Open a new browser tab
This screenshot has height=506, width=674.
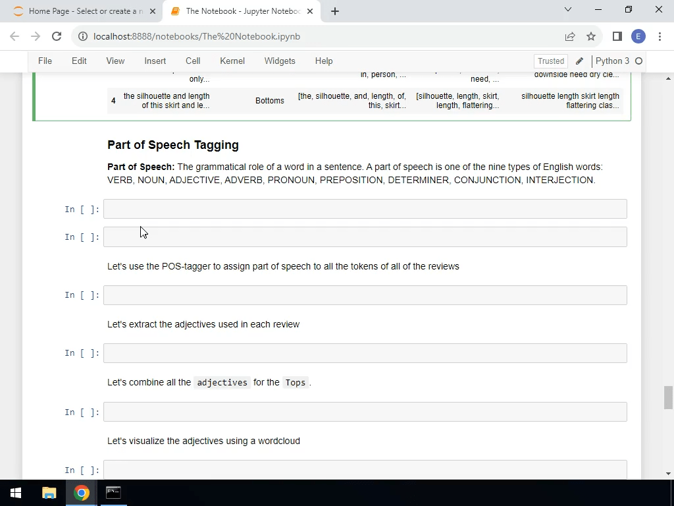[x=335, y=11]
